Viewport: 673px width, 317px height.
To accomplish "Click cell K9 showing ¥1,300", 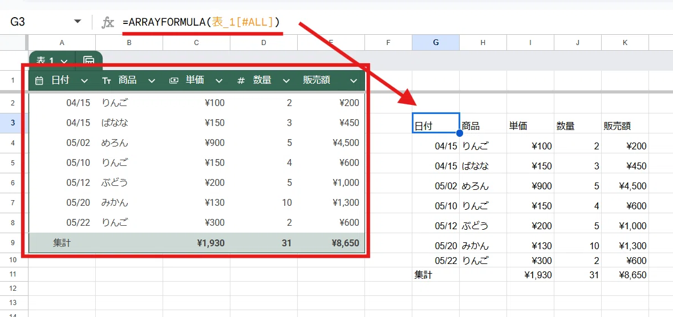I will tap(625, 243).
